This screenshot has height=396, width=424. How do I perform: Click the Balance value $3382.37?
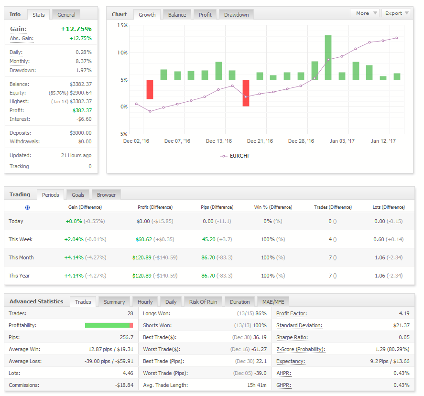click(x=81, y=84)
